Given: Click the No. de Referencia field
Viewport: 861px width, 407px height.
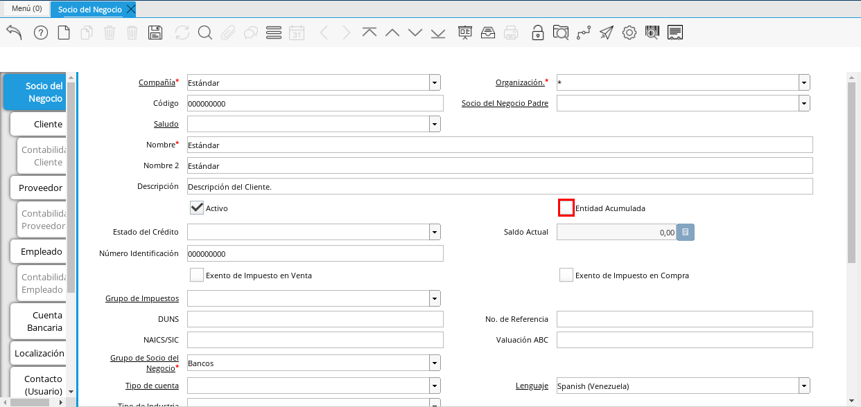Looking at the screenshot, I should [x=684, y=319].
